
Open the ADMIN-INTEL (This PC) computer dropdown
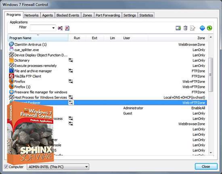pos(58,167)
